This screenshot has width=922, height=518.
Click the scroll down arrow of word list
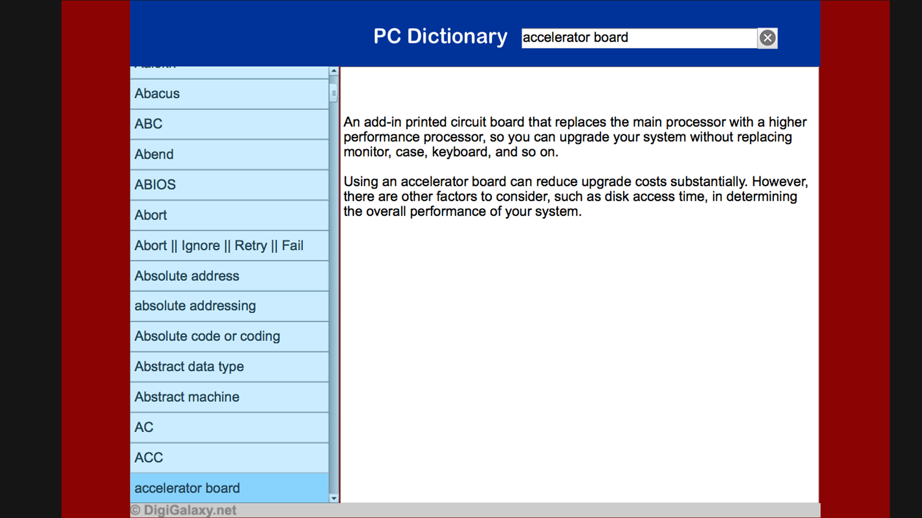tap(334, 498)
